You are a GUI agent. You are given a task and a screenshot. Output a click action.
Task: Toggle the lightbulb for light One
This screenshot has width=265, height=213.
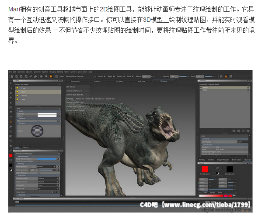(17, 92)
